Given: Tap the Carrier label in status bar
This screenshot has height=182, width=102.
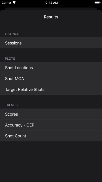Looking at the screenshot, I should (7, 3).
